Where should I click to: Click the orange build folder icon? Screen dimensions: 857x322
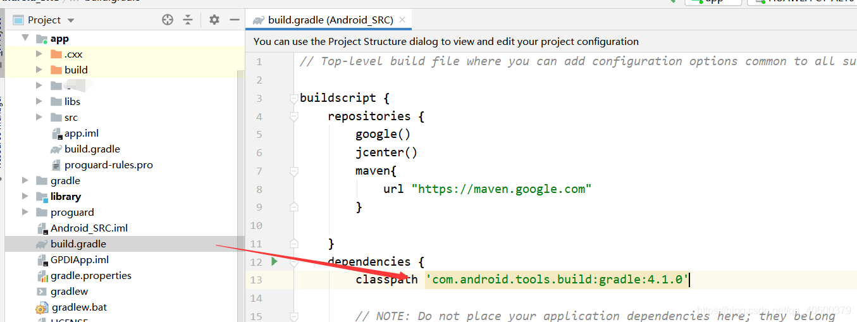56,70
